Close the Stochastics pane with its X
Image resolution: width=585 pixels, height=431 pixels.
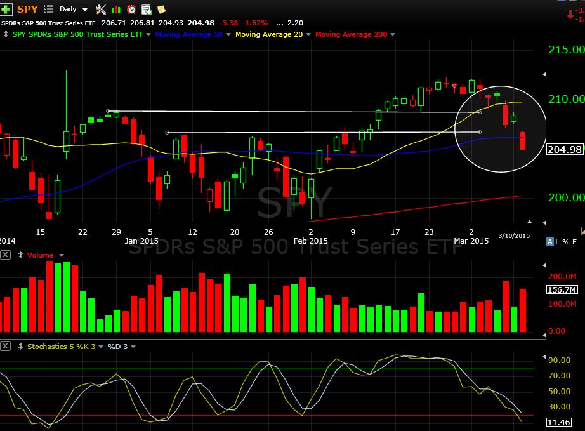pyautogui.click(x=5, y=347)
